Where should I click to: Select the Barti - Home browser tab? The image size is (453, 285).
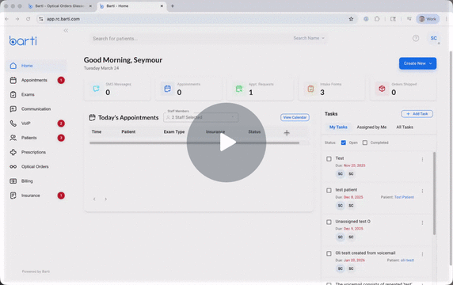[x=131, y=6]
